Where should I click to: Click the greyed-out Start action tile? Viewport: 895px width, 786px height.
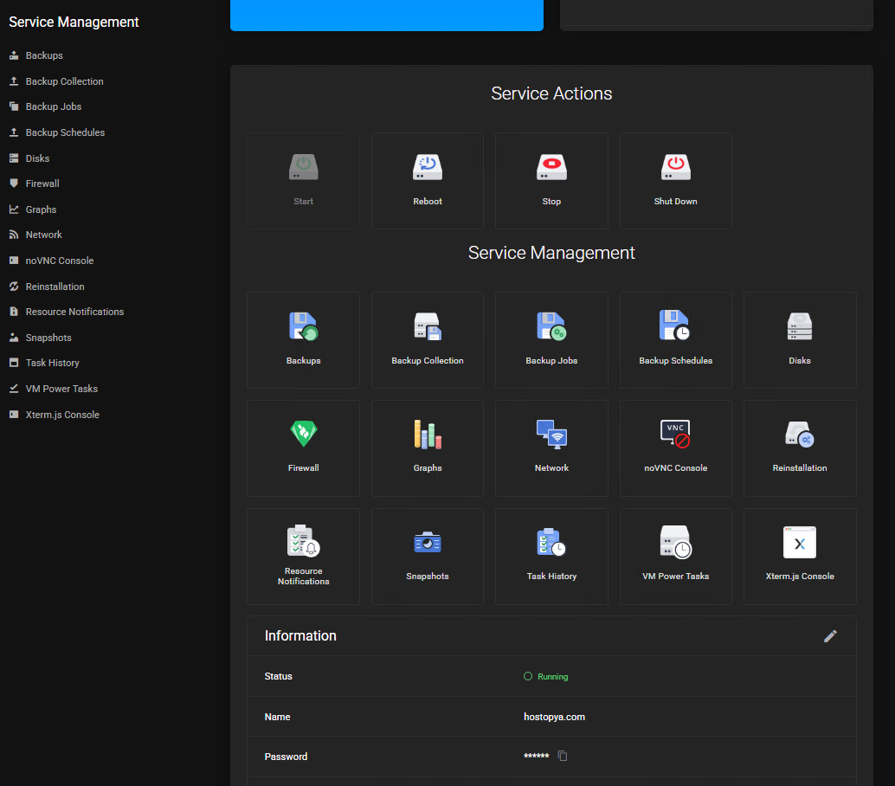(303, 181)
